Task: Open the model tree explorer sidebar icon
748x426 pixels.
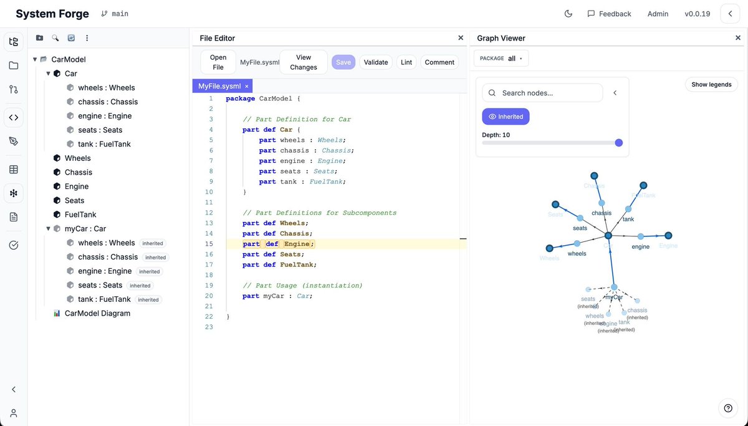Action: pyautogui.click(x=13, y=41)
